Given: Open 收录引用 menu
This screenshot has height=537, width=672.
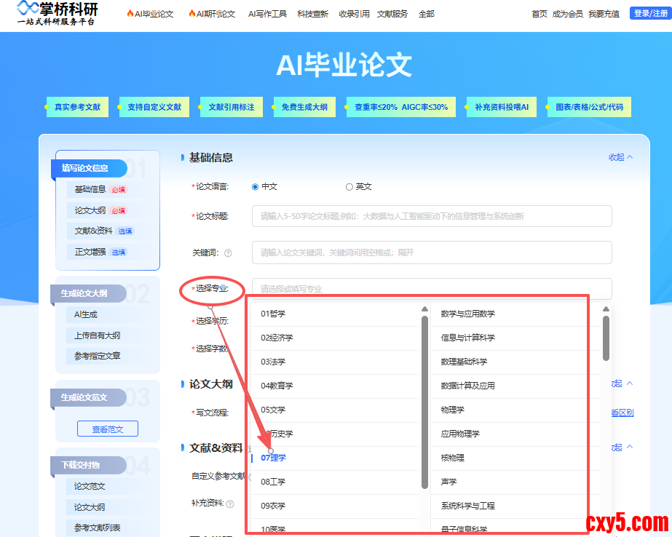Looking at the screenshot, I should [354, 14].
